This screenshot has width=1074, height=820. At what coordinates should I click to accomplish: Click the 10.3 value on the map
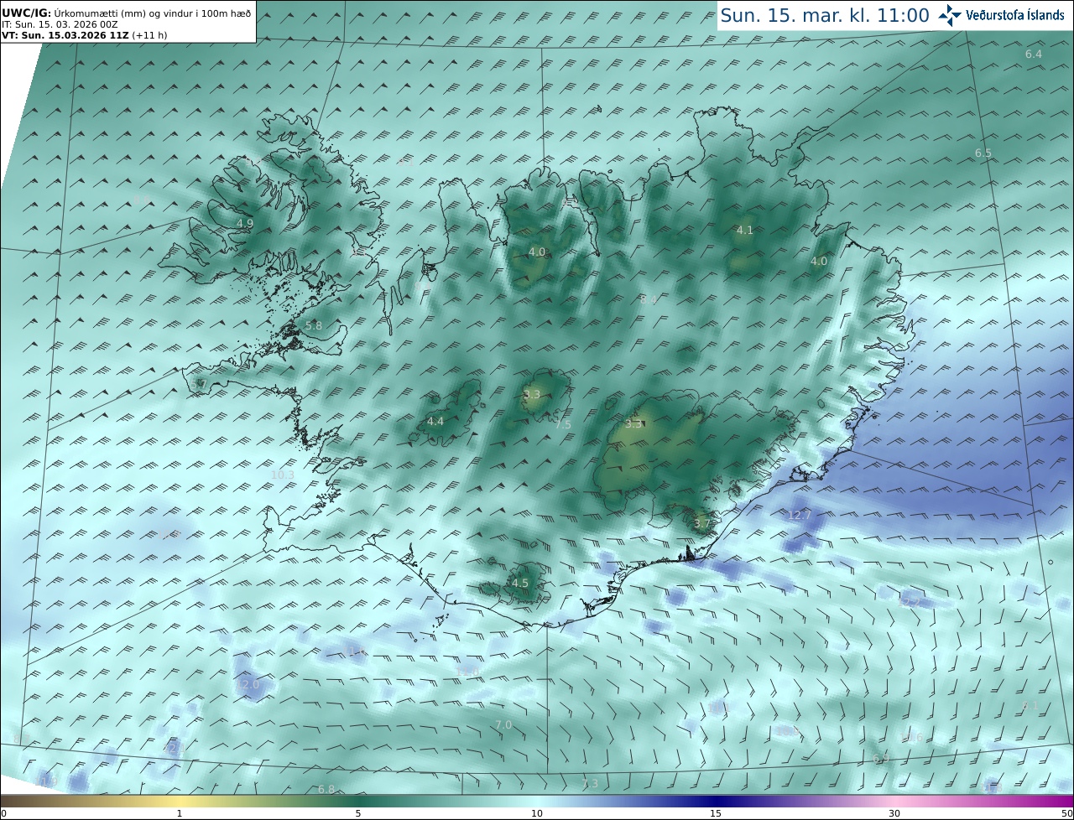coord(283,475)
